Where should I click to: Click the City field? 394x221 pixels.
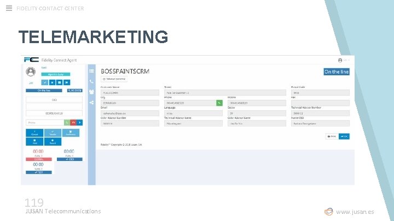[130, 103]
